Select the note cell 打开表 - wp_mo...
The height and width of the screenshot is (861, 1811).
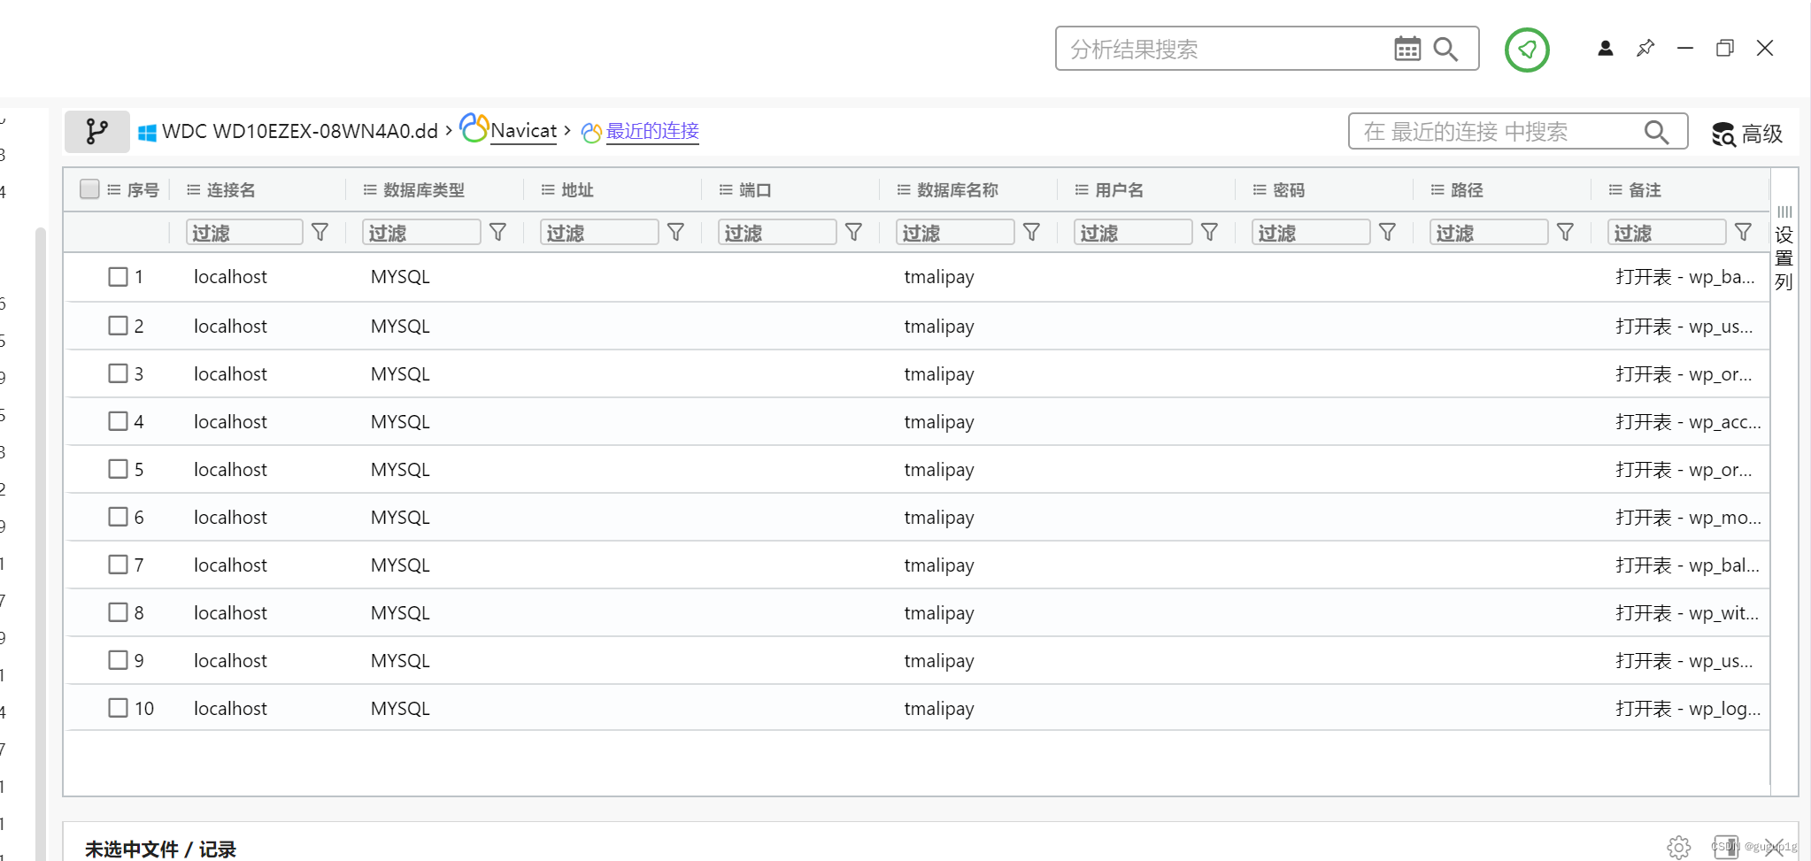pos(1688,517)
